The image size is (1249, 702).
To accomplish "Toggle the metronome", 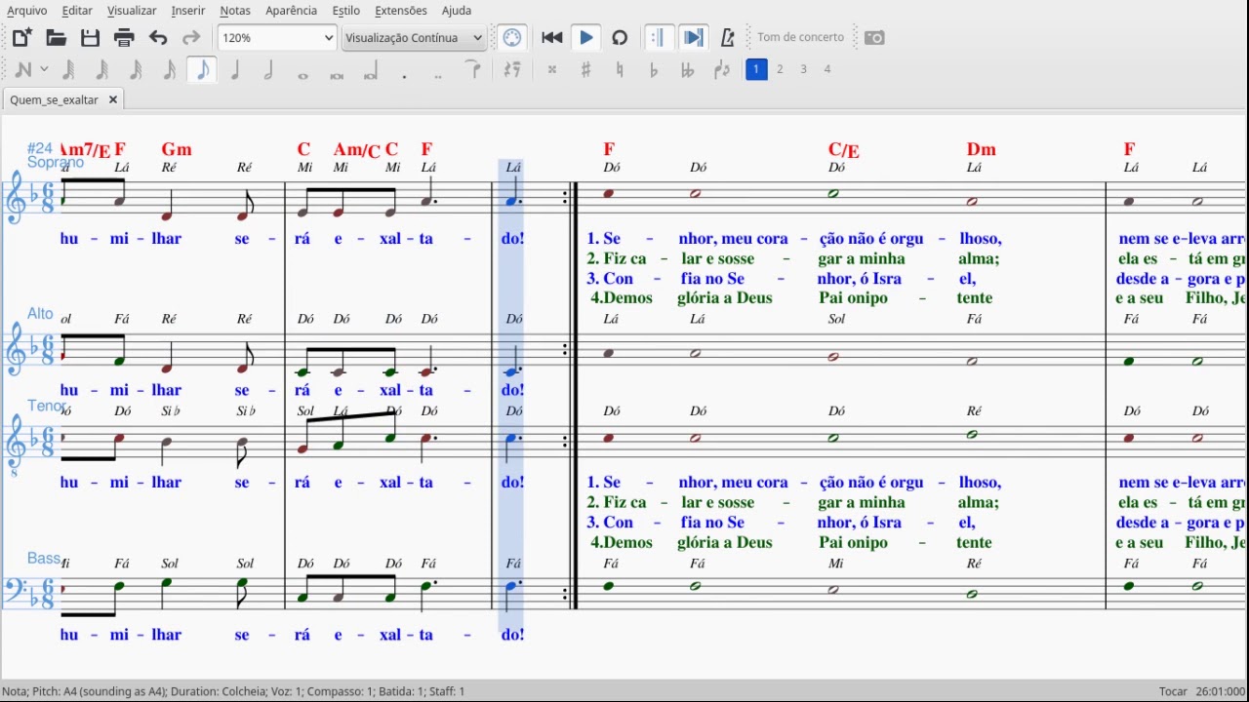I will [727, 38].
